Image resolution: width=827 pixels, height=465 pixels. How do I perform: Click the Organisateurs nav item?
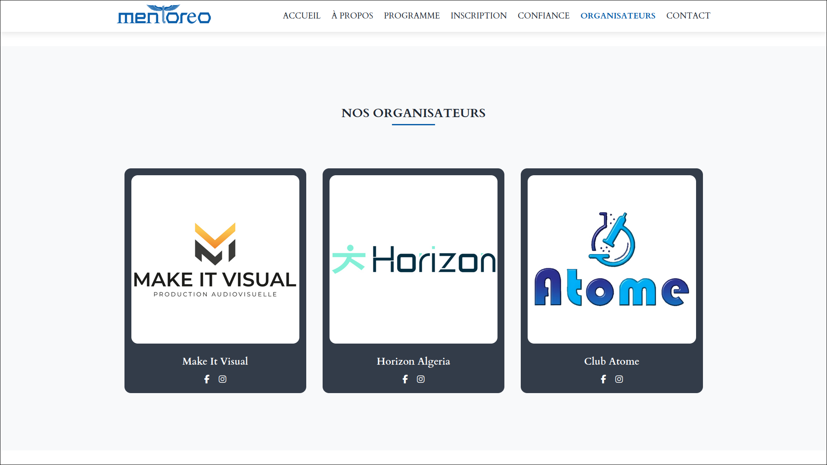click(618, 15)
